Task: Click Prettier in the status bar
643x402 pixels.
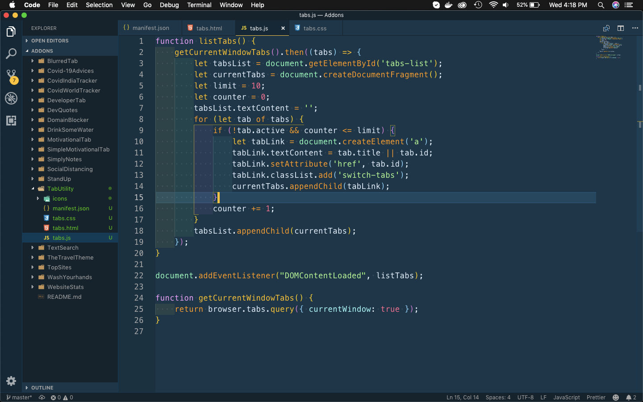Action: (596, 398)
